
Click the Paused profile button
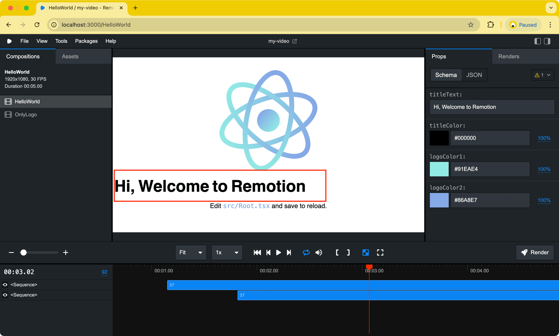[x=523, y=25]
